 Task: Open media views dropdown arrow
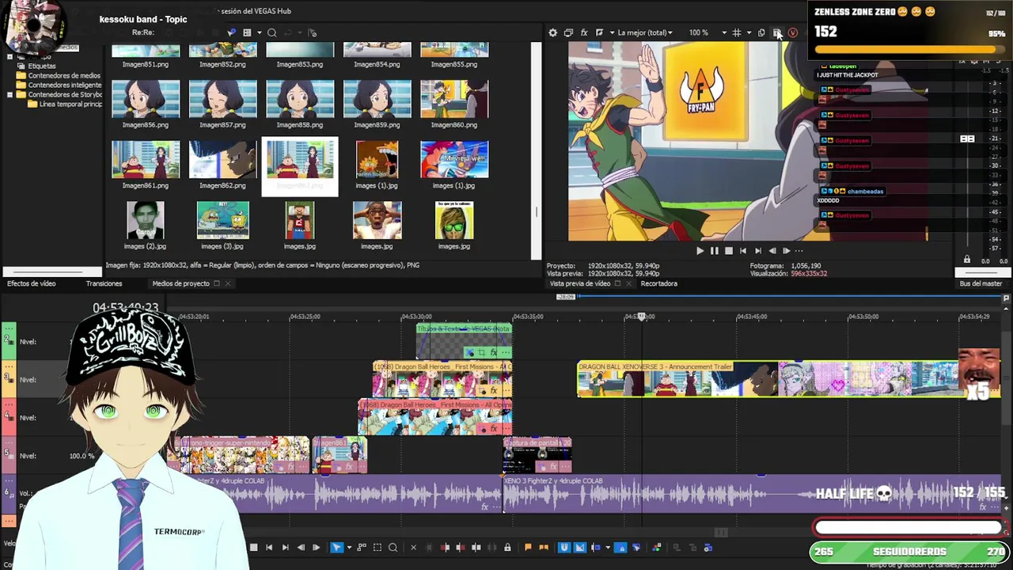click(x=259, y=32)
